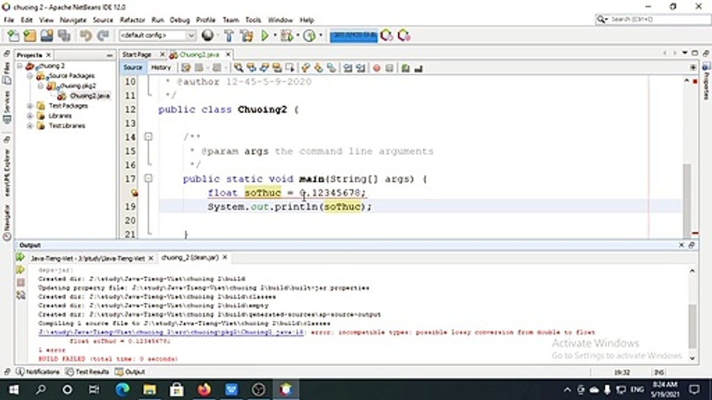Click the Output status bar button
712x400 pixels.
pyautogui.click(x=130, y=372)
